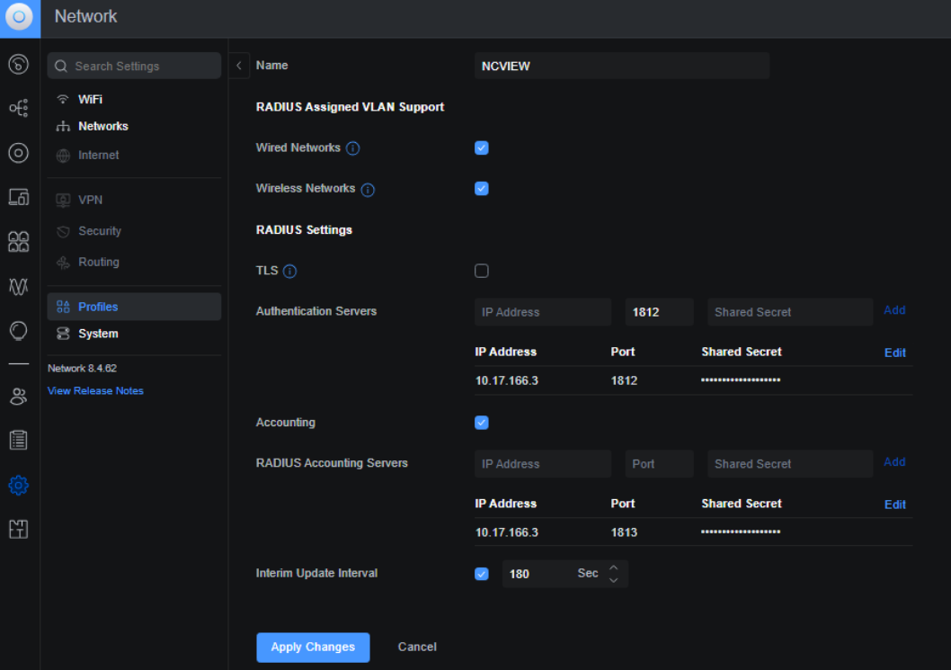Image resolution: width=951 pixels, height=670 pixels.
Task: Click the Name field containing NCVIEW
Action: [622, 66]
